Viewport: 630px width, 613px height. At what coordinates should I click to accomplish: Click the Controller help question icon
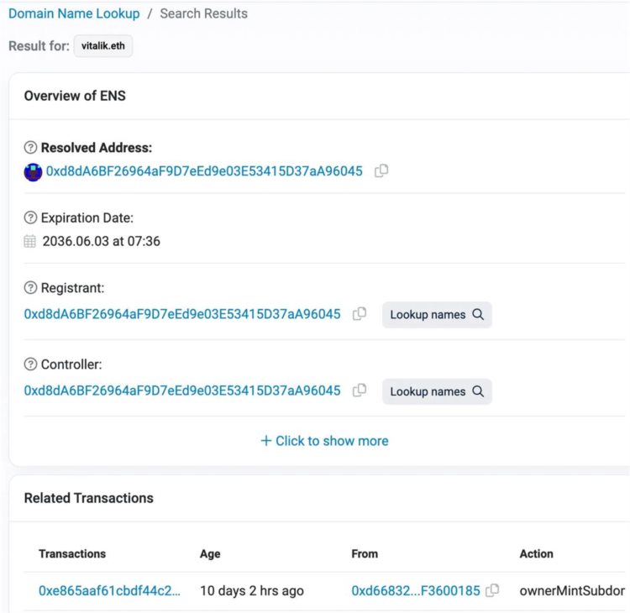[31, 365]
